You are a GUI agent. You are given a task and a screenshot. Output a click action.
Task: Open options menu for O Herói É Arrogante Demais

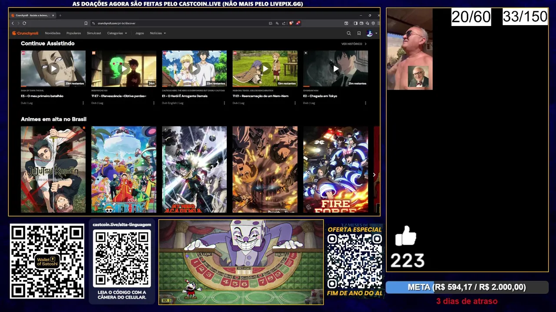[x=224, y=103]
